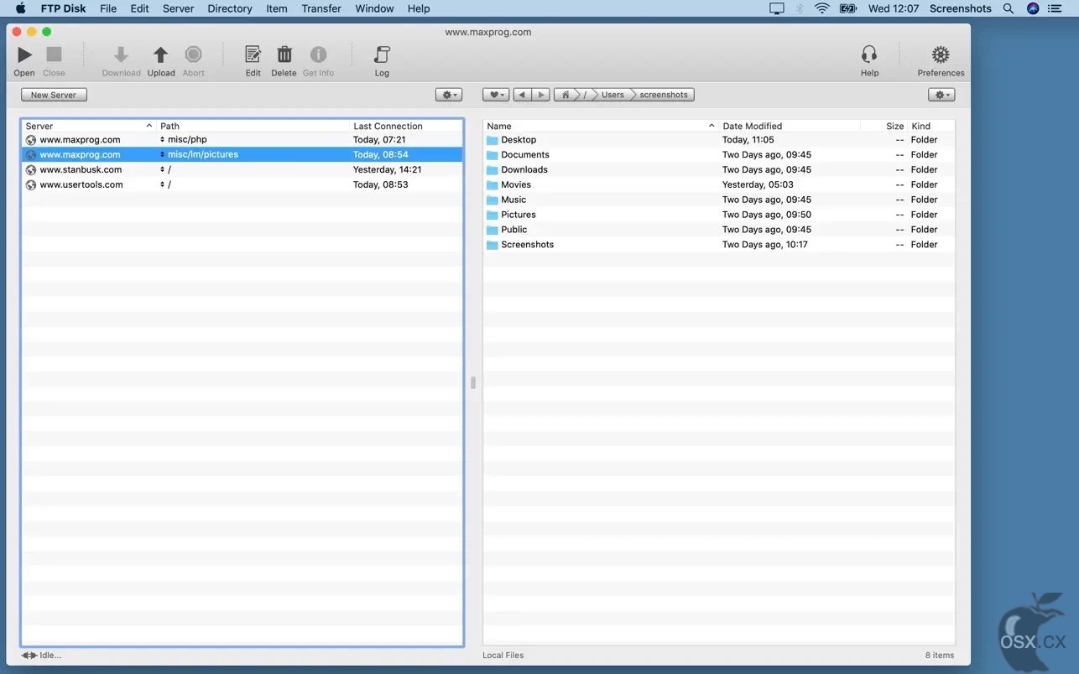The image size is (1079, 674).
Task: Click the Download arrow icon
Action: (x=121, y=55)
